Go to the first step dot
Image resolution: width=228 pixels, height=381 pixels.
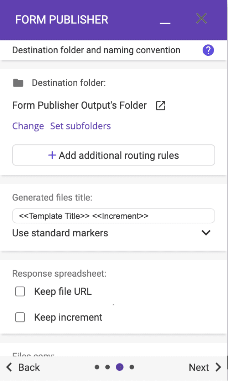click(97, 367)
